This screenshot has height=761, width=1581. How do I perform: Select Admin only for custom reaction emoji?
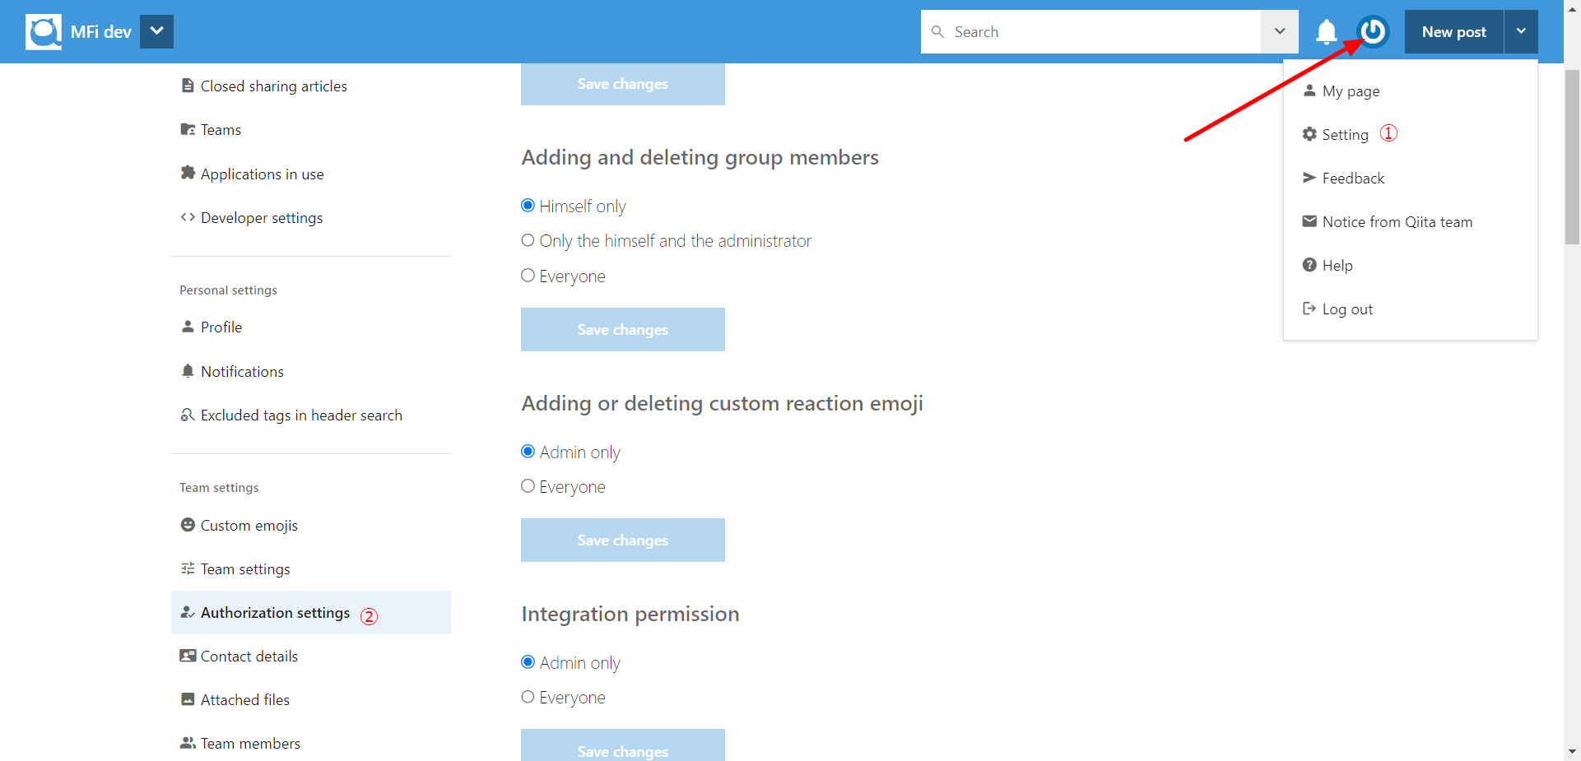[x=528, y=452]
